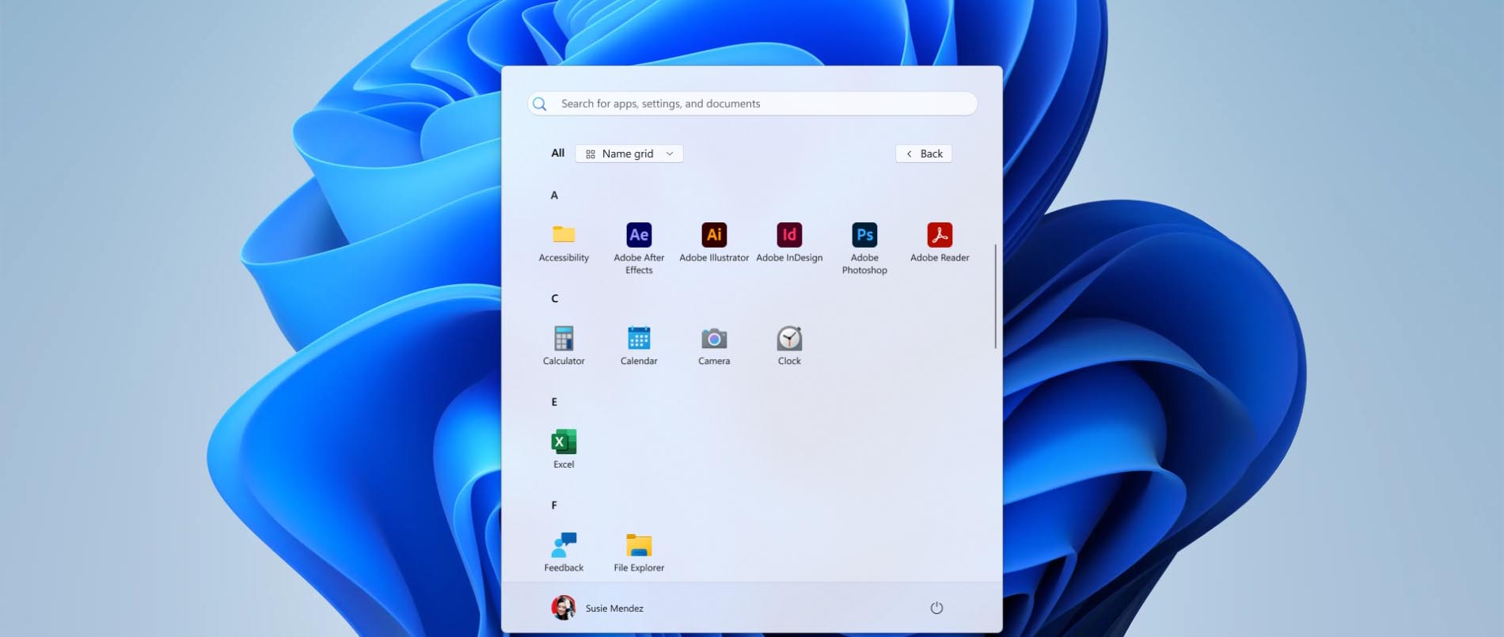Launch Adobe InDesign

click(789, 242)
